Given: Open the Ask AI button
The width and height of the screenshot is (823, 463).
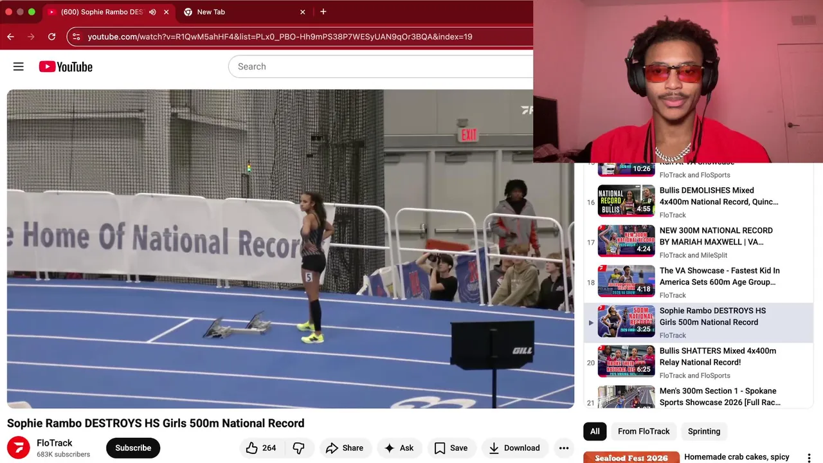Looking at the screenshot, I should (x=399, y=448).
